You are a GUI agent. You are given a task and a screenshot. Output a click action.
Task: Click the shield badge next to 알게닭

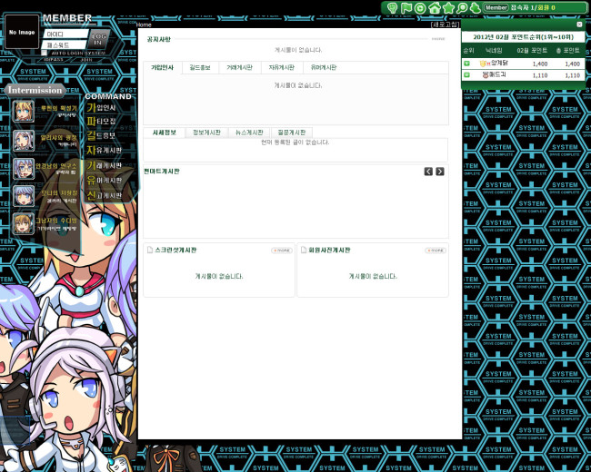(484, 64)
